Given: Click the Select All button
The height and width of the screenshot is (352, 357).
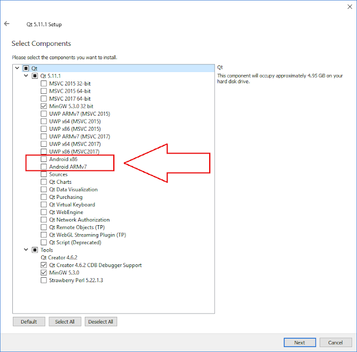Looking at the screenshot, I should tap(65, 321).
